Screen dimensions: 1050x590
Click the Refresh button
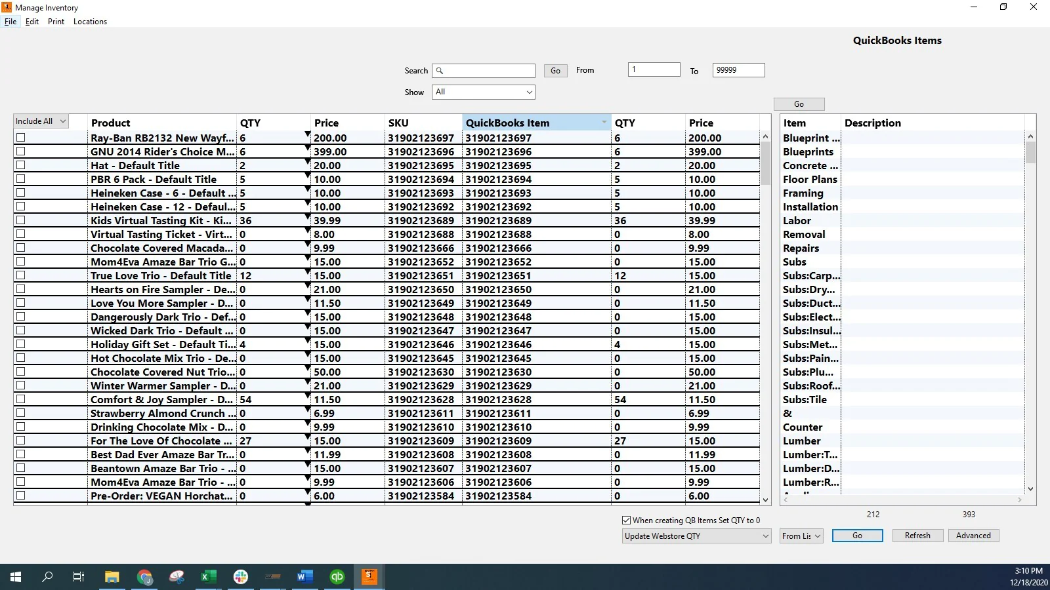pyautogui.click(x=917, y=536)
